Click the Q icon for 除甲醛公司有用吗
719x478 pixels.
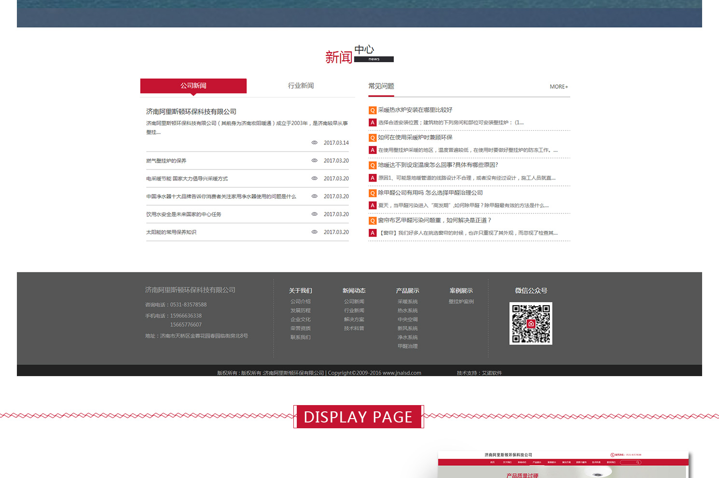(x=373, y=193)
